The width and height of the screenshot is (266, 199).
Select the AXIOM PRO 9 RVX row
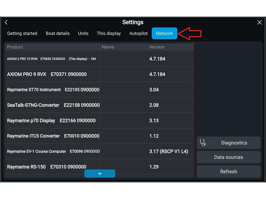click(99, 74)
